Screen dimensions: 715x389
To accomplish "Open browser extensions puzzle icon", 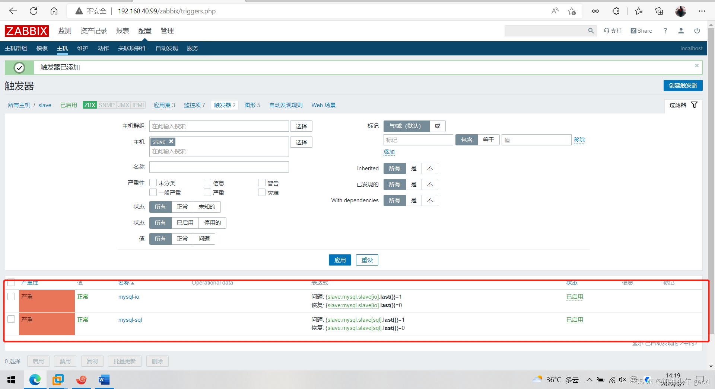I will (616, 11).
